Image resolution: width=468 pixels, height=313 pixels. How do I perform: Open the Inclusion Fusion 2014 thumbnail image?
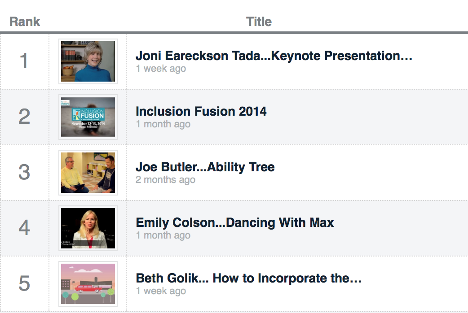(88, 117)
